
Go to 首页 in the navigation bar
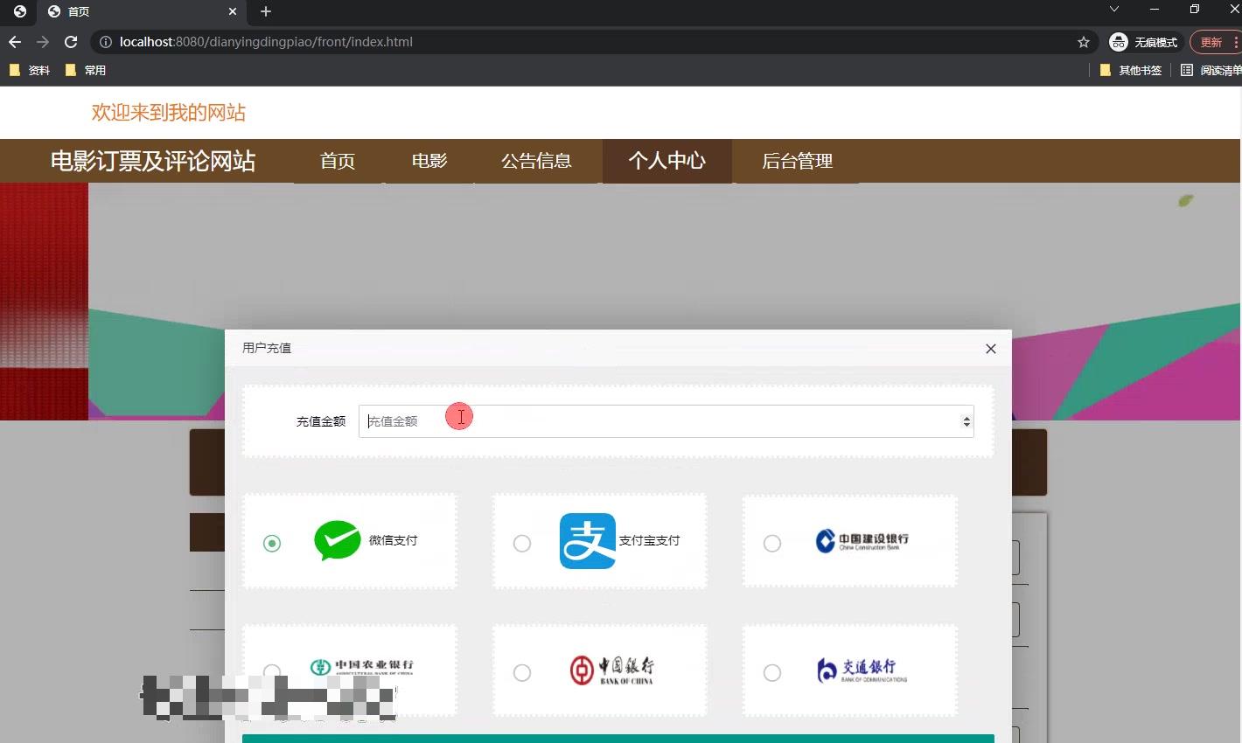(x=338, y=161)
